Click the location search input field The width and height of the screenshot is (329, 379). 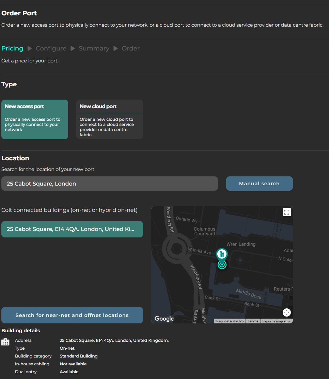click(110, 184)
